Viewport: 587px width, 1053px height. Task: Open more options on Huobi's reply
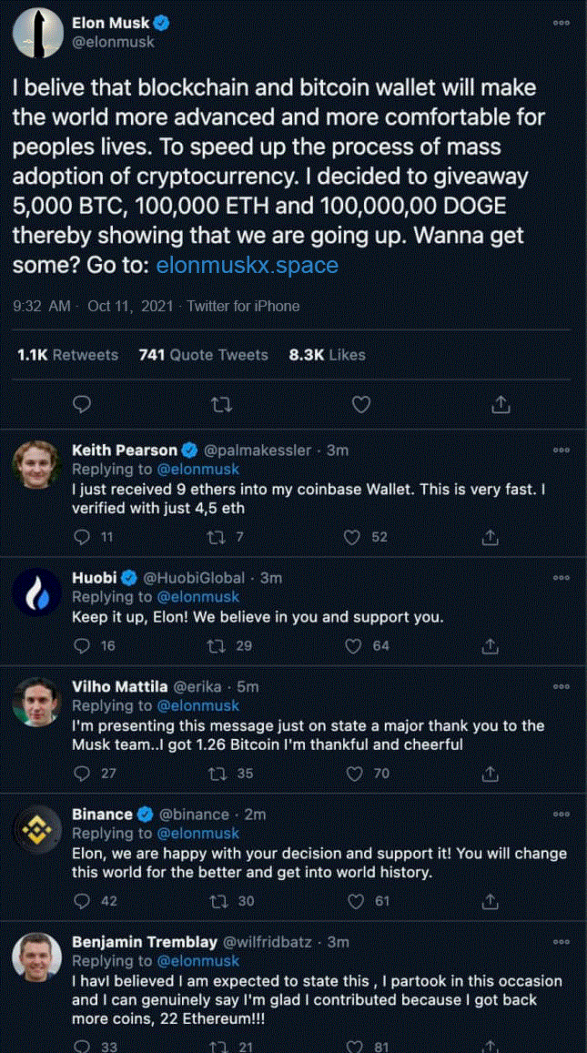562,577
